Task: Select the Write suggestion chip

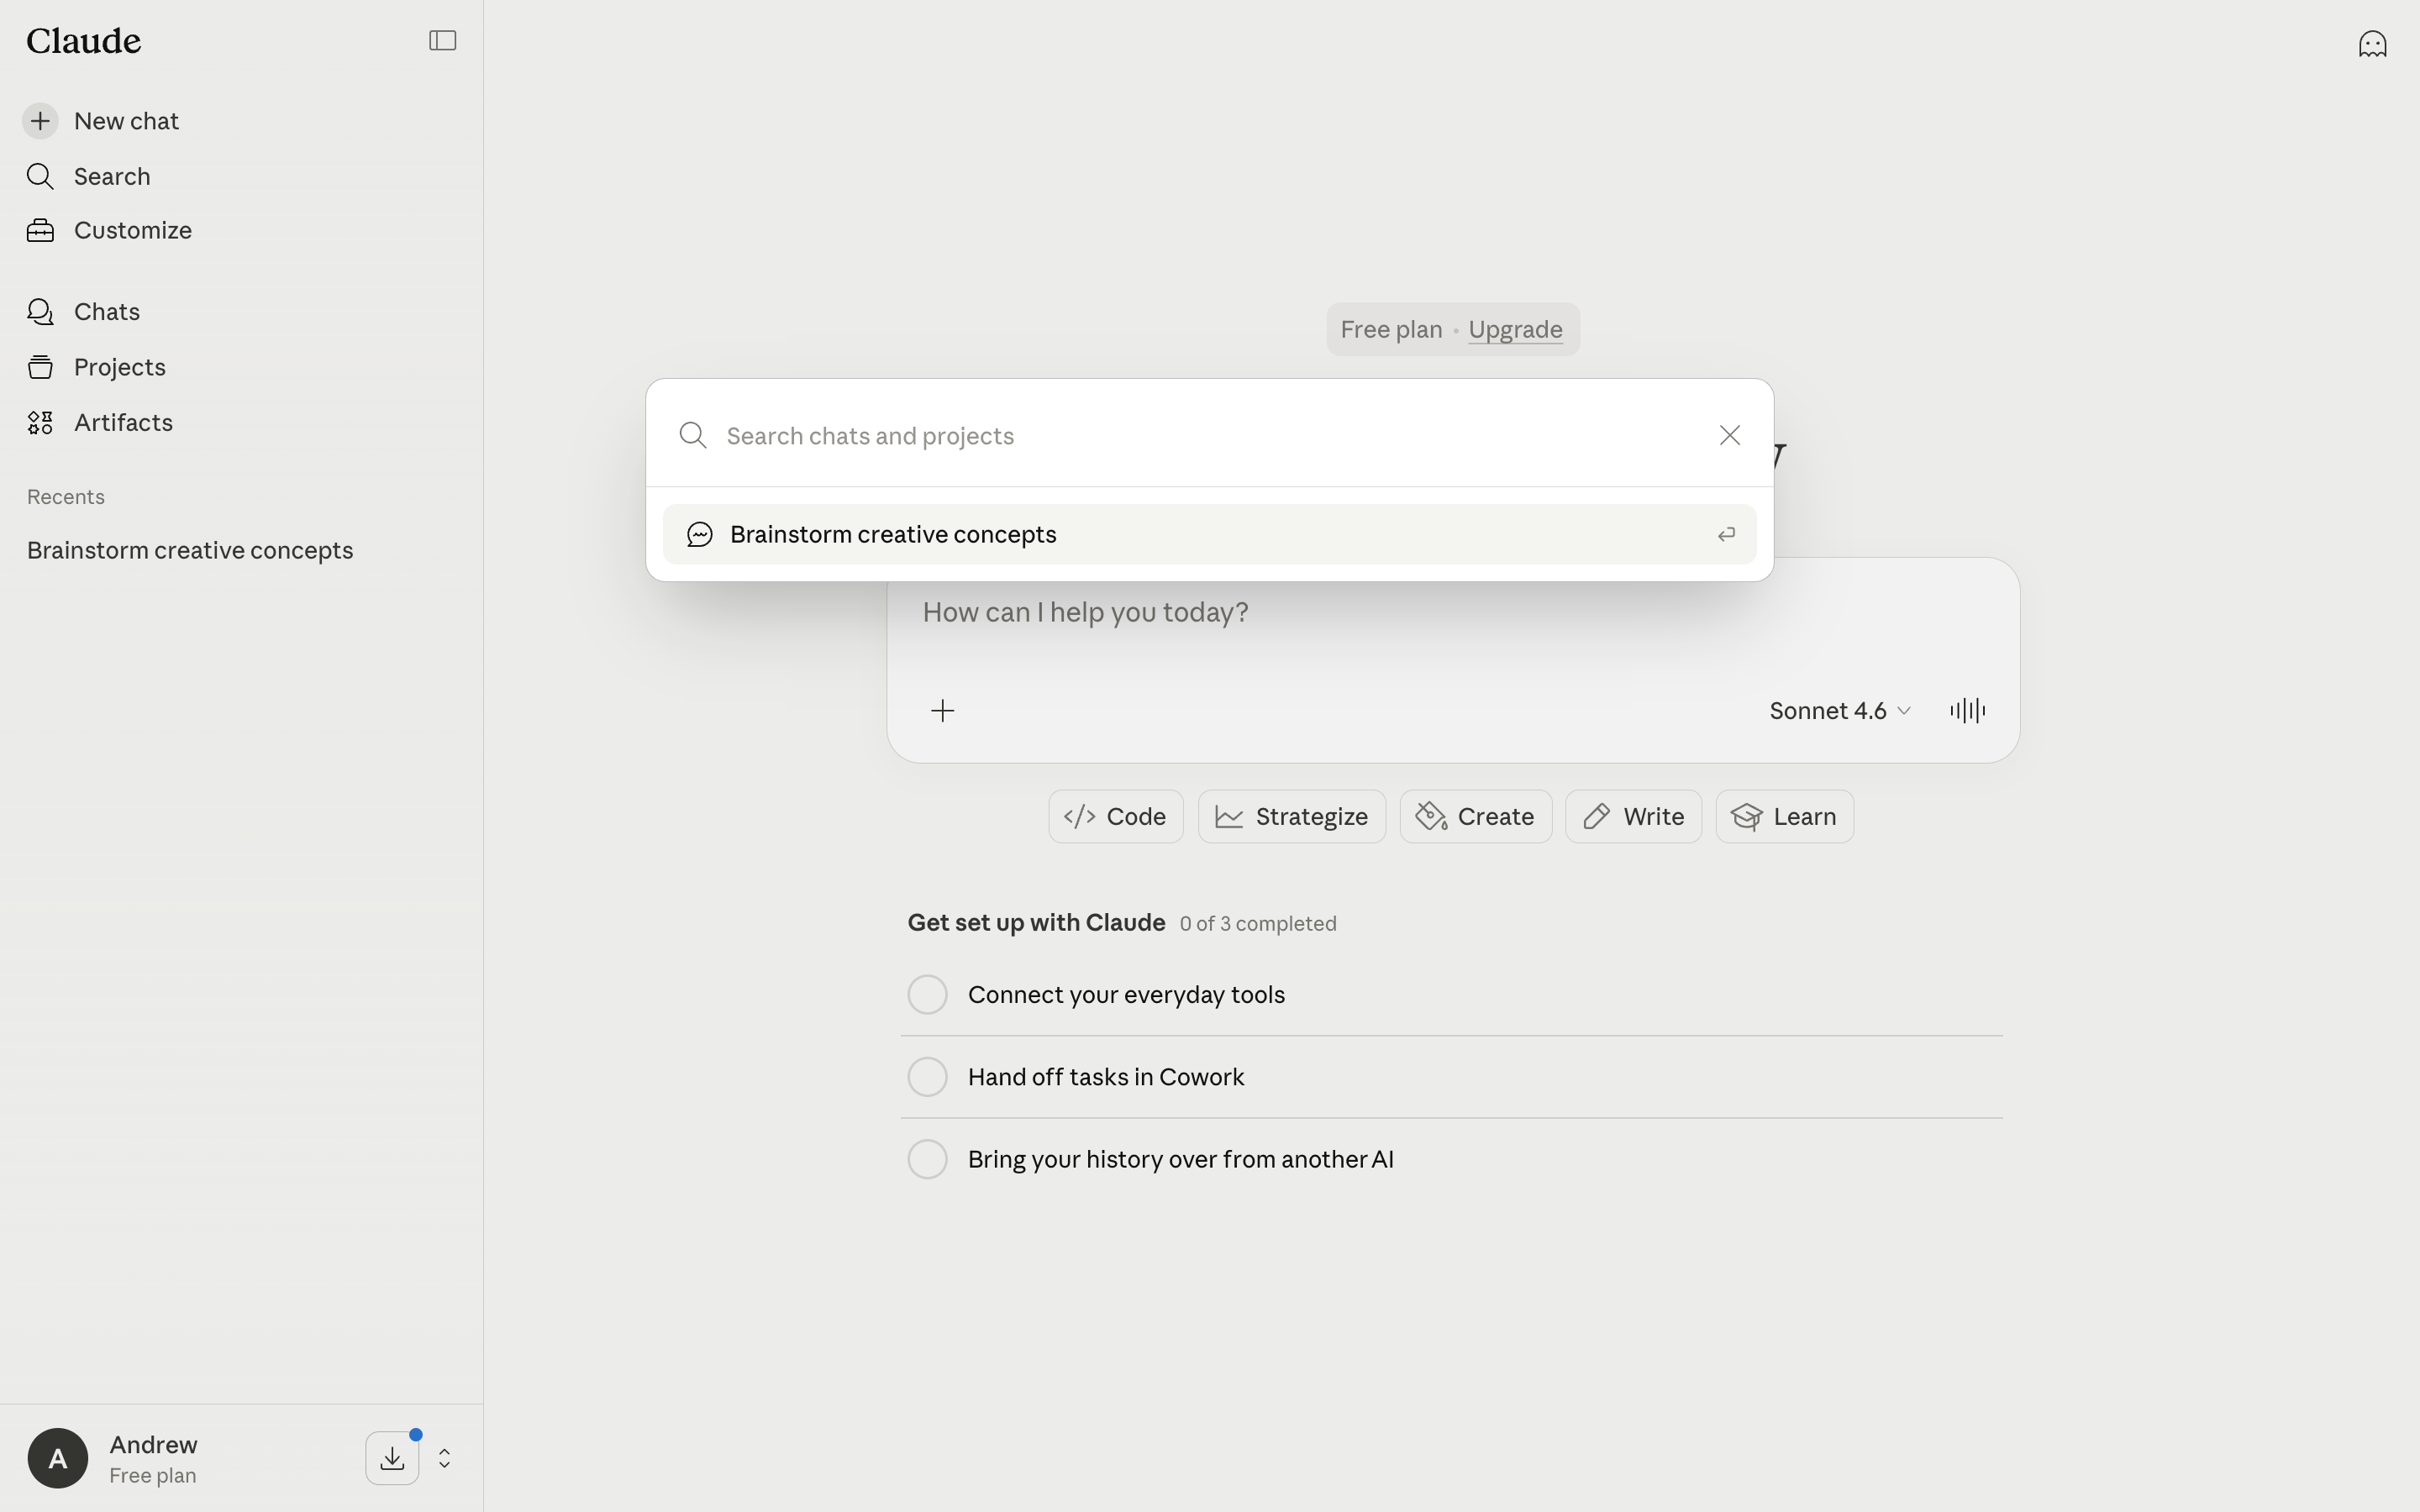Action: point(1634,817)
